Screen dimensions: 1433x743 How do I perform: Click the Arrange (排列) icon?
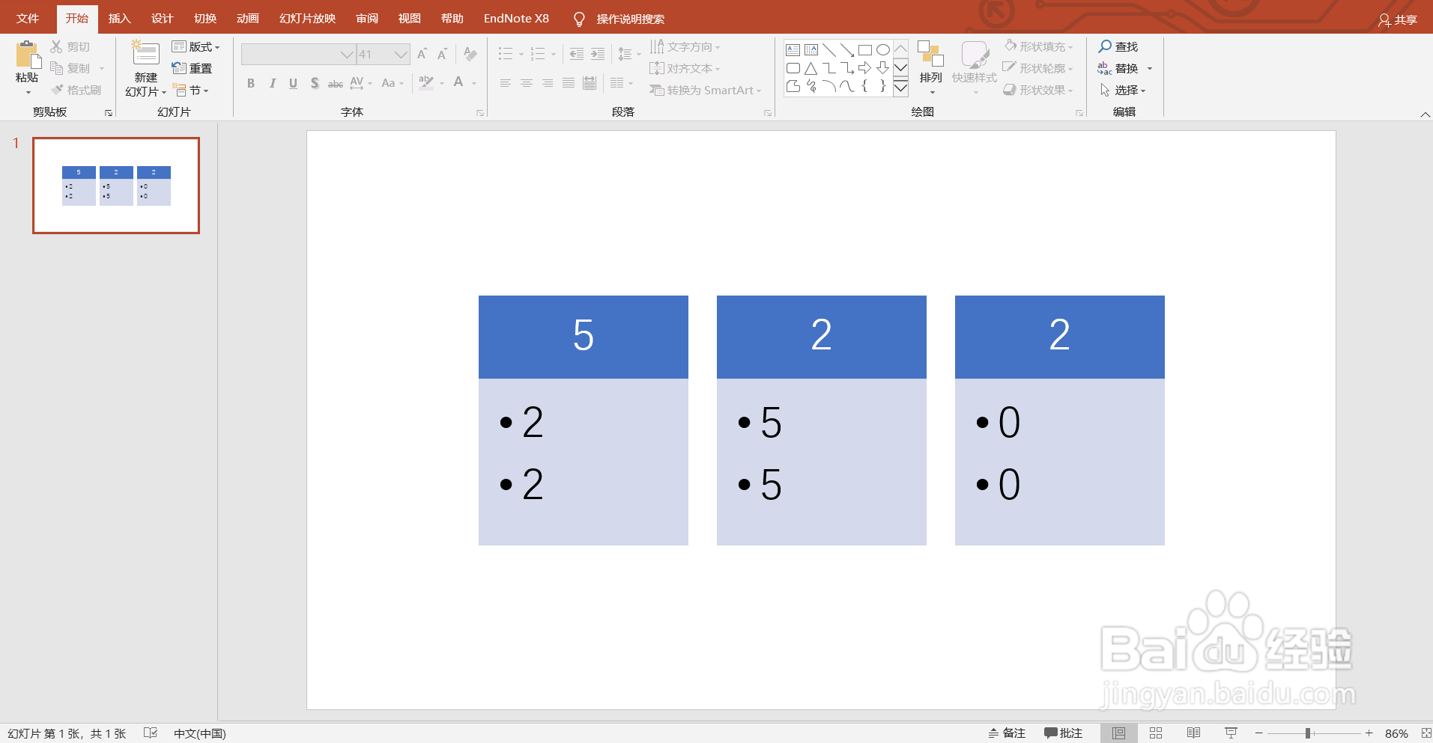[x=930, y=55]
